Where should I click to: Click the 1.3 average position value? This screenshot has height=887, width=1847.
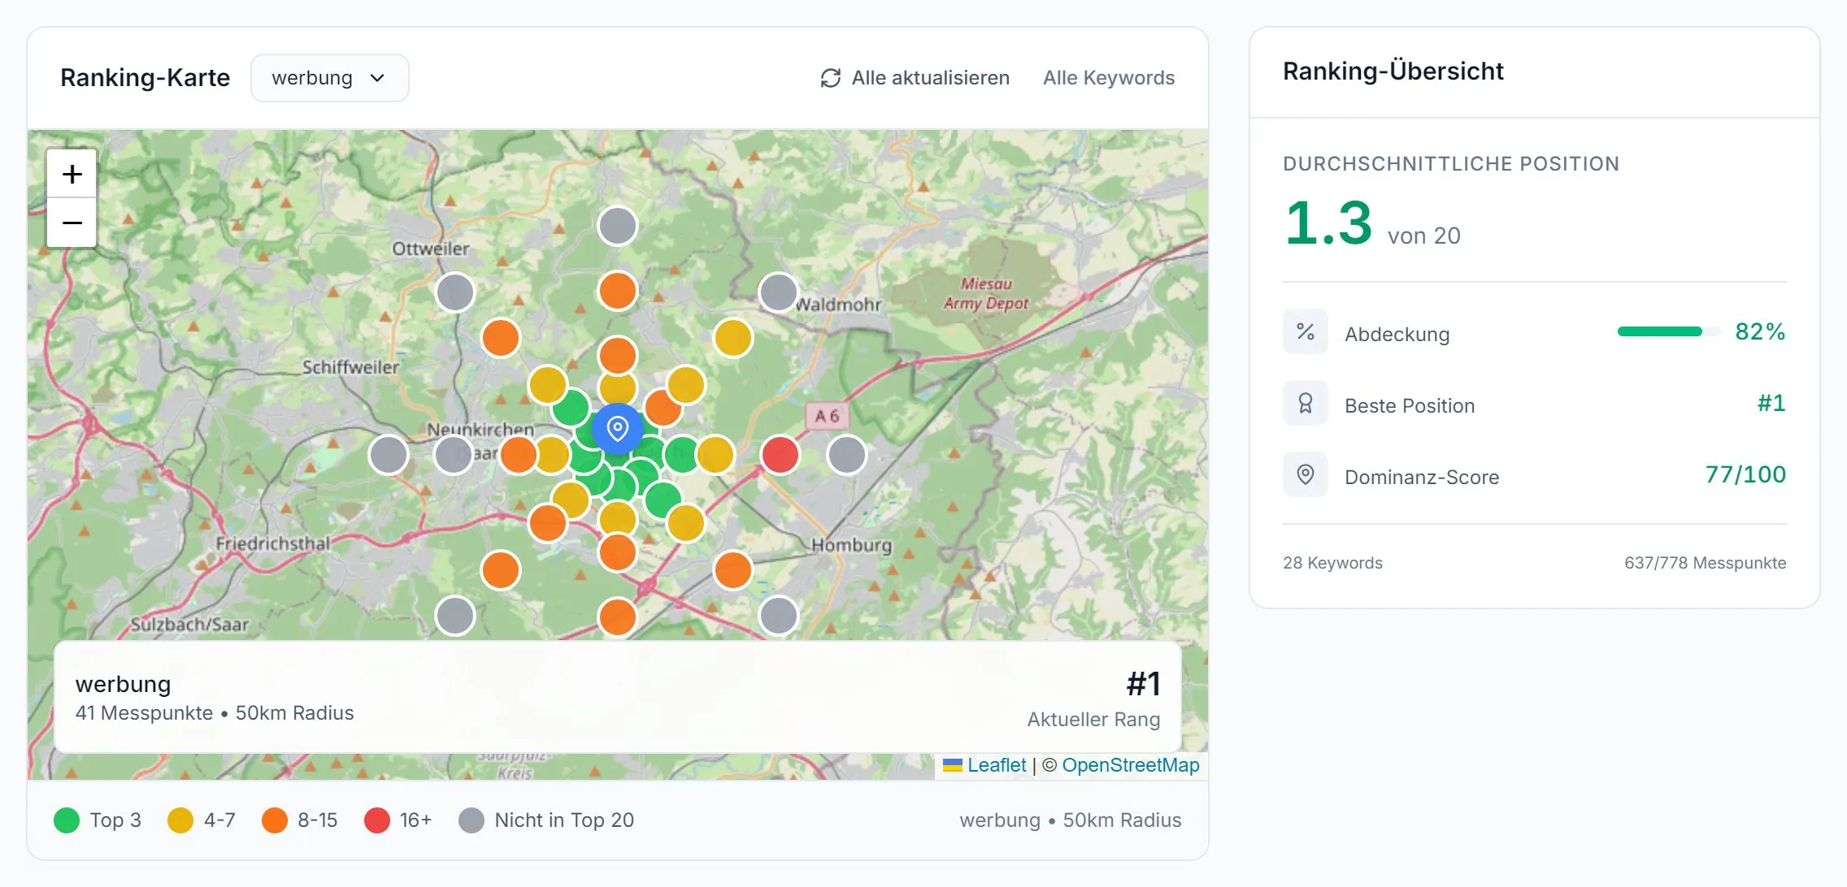(1328, 223)
